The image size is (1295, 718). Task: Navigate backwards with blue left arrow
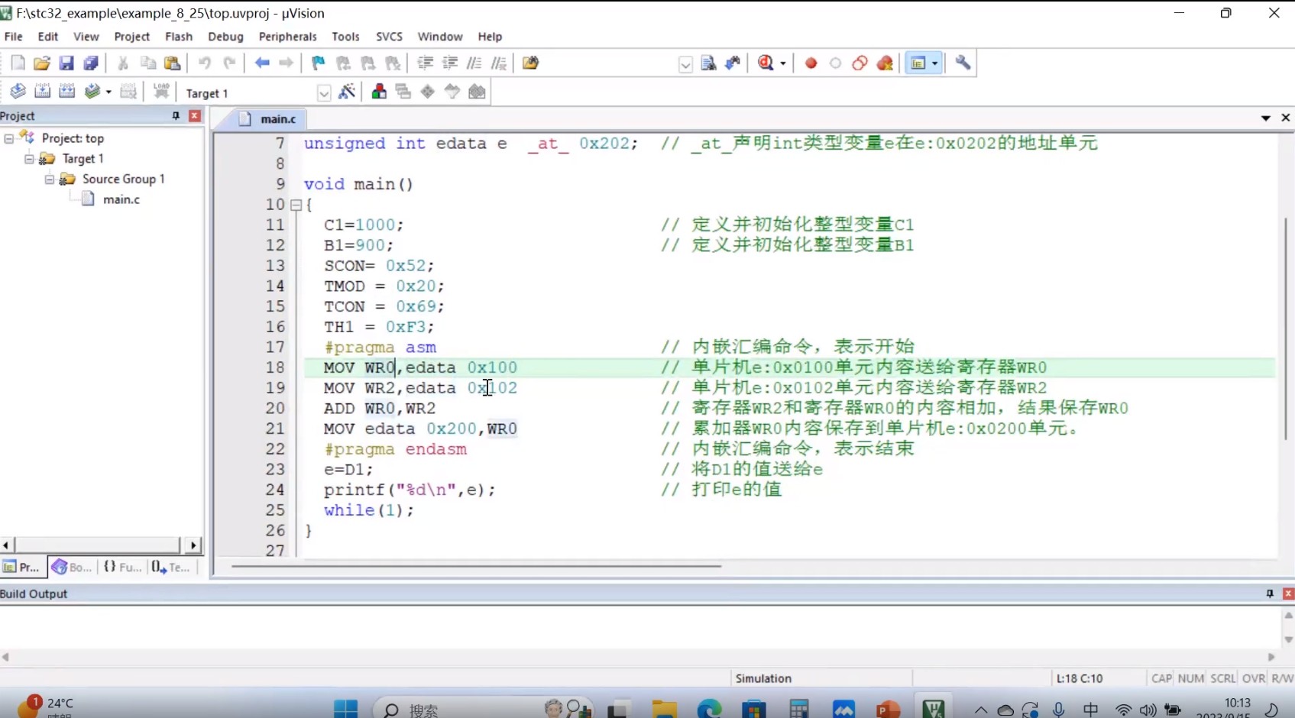[262, 63]
